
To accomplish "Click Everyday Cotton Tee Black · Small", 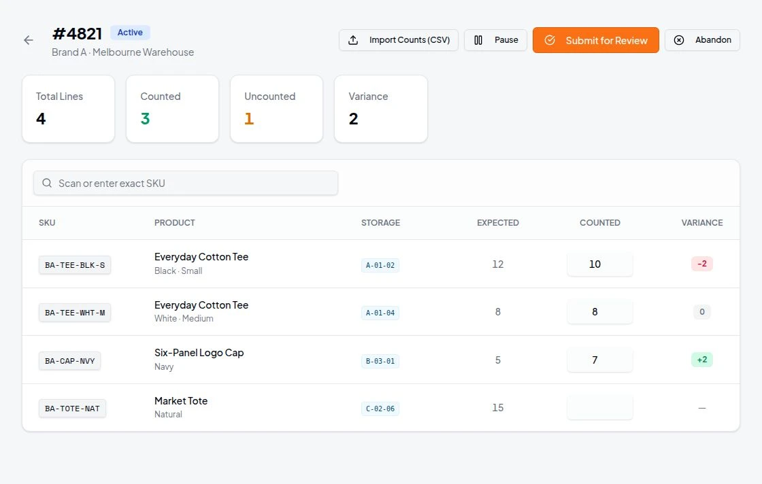I will point(201,263).
